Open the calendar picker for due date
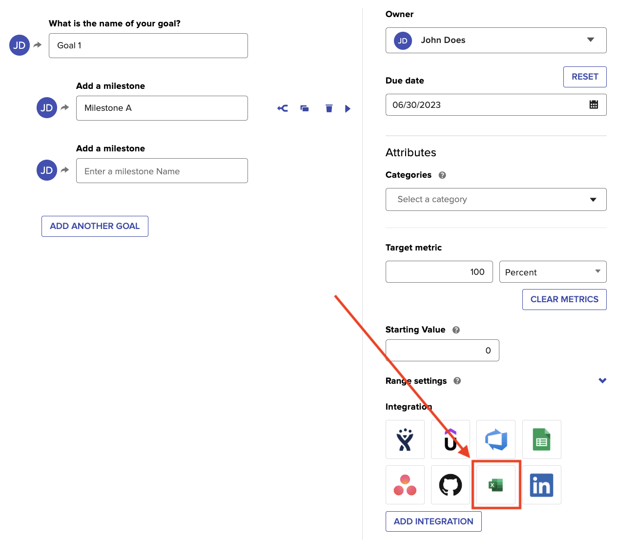 point(594,104)
